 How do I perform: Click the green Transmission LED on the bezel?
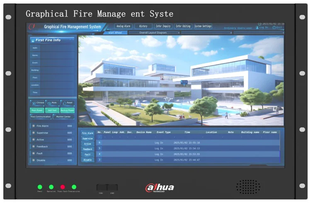click(x=74, y=187)
